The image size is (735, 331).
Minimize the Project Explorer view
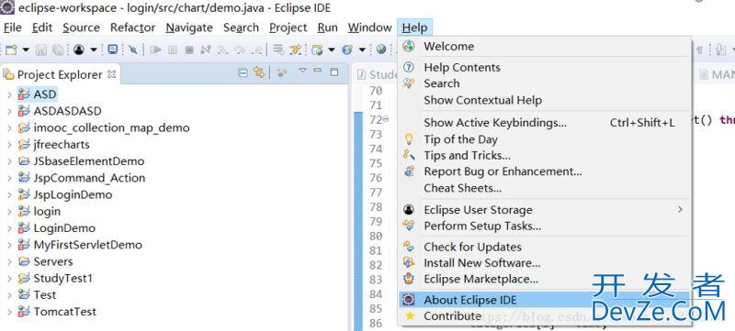(318, 71)
